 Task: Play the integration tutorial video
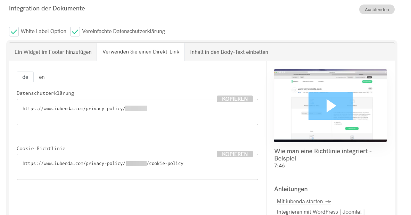[x=330, y=106]
